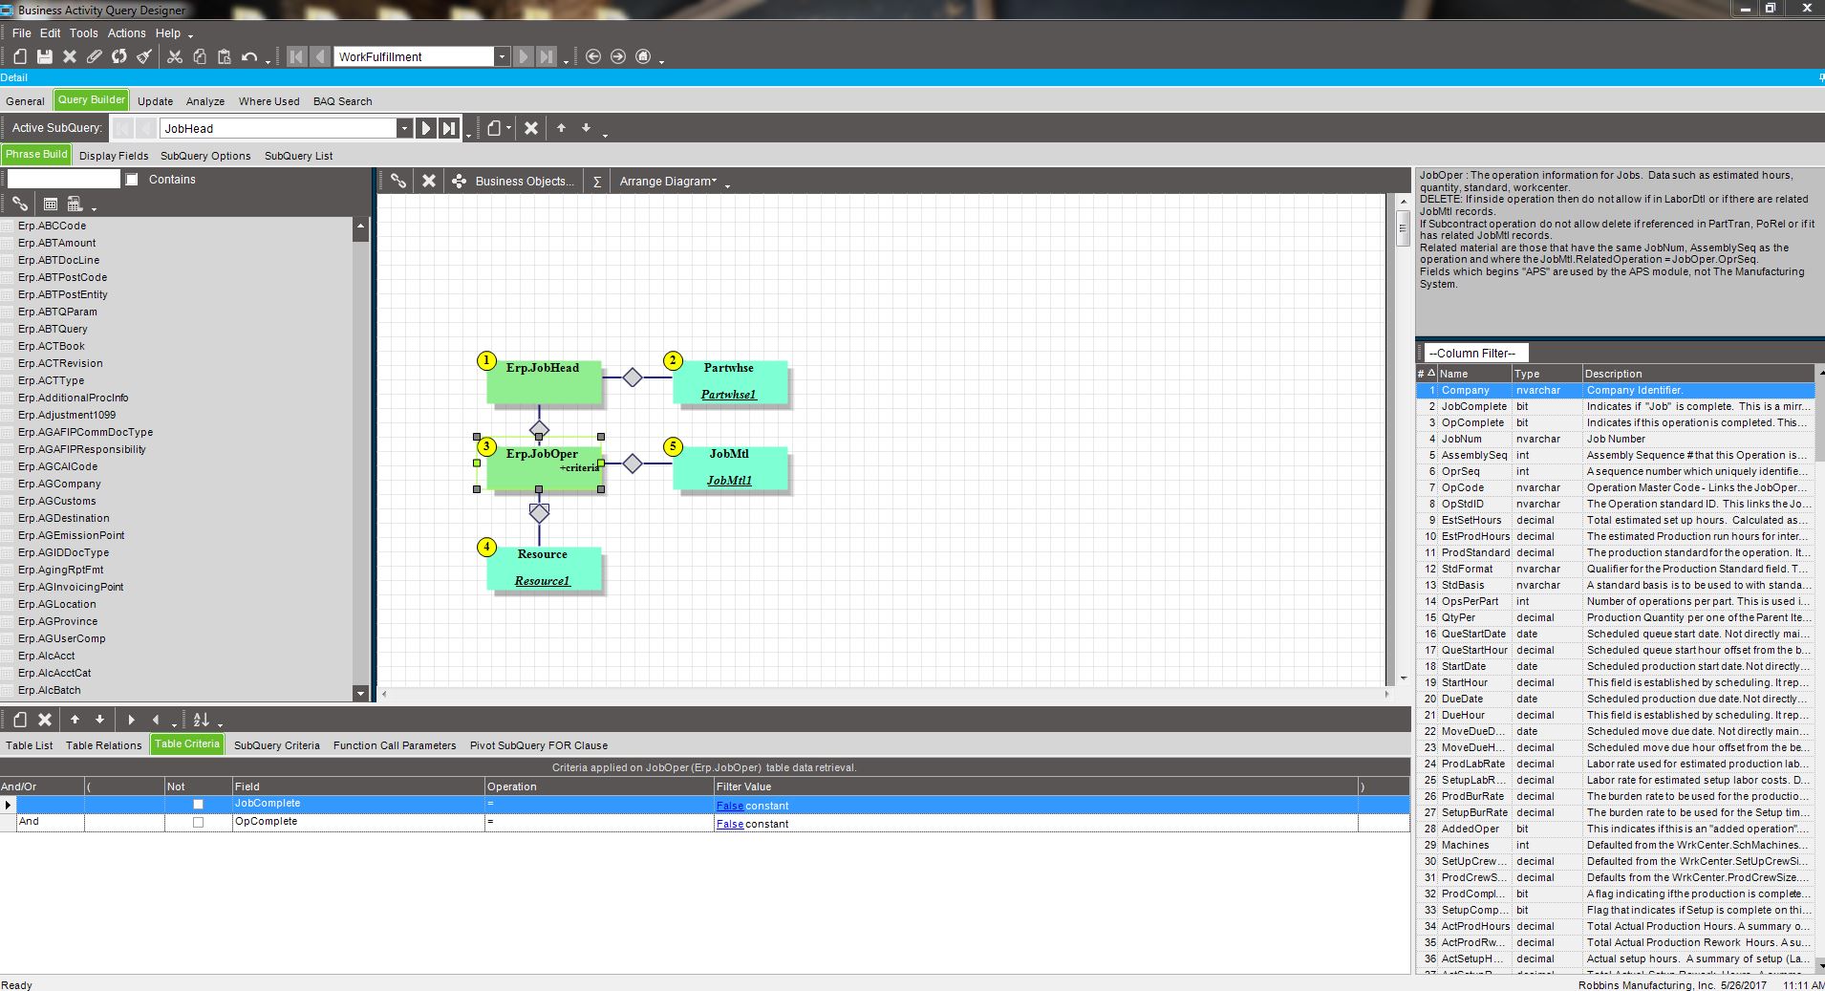Screen dimensions: 1825x991
Task: Select the EstProdHours column row
Action: (x=1615, y=536)
